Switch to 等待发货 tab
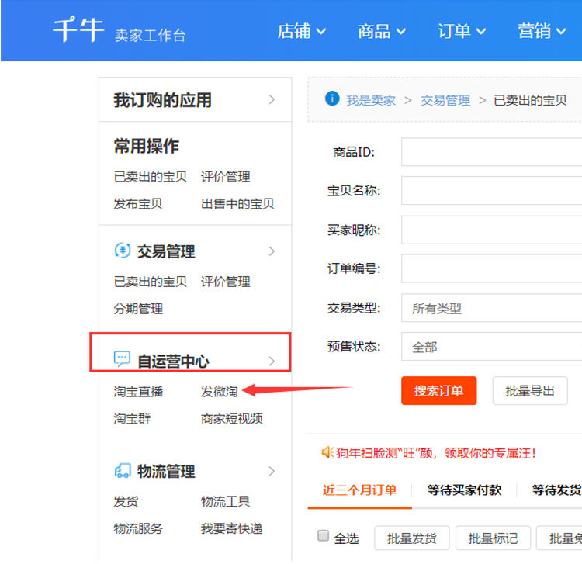This screenshot has width=582, height=564. point(556,490)
